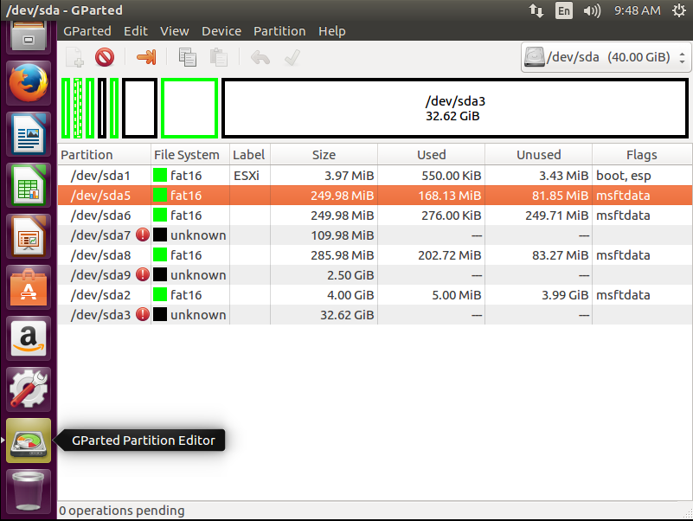Click the New partition toolbar icon

coord(75,58)
